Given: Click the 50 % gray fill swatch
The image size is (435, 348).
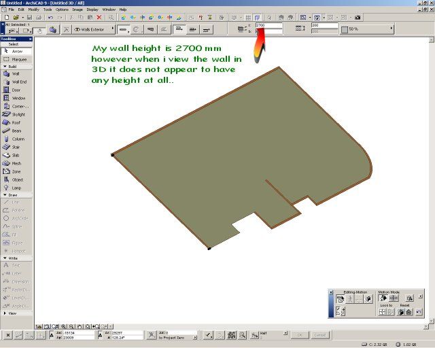Looking at the screenshot, I should coord(345,29).
